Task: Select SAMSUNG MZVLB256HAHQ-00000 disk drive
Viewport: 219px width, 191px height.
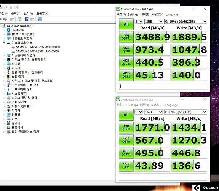Action: coord(37,47)
